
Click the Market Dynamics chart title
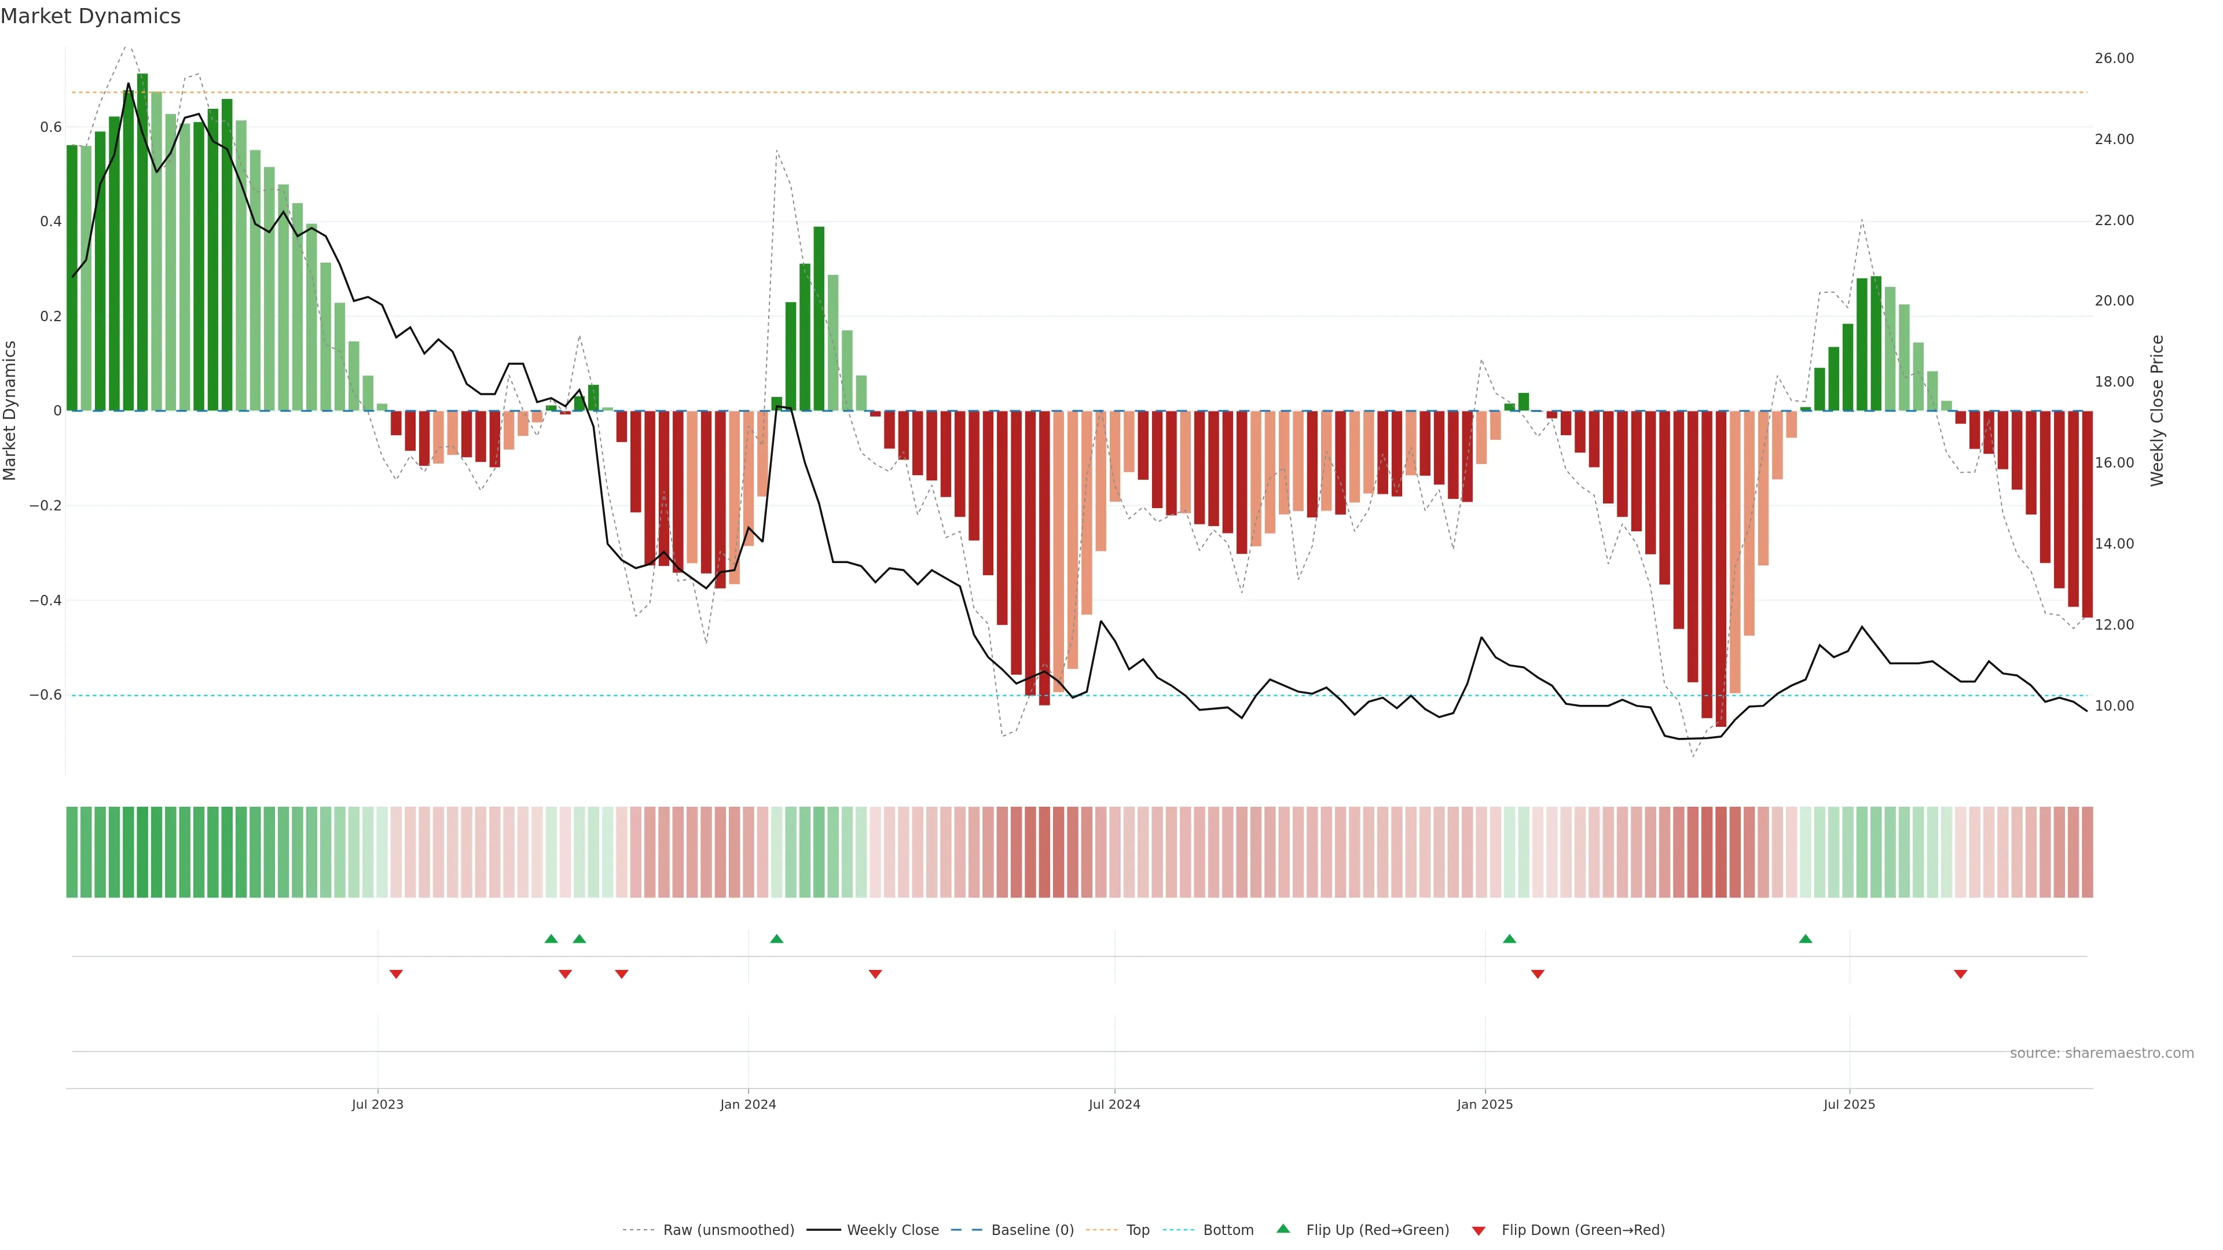(x=91, y=16)
